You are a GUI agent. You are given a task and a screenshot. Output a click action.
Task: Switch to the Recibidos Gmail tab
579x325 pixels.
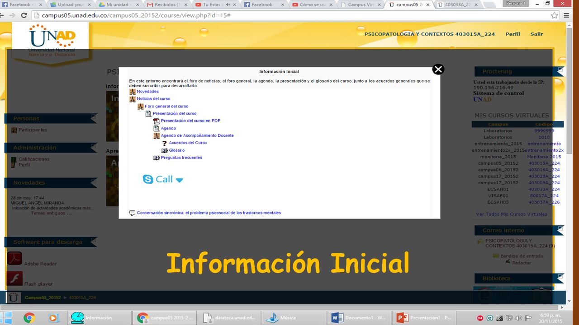click(x=166, y=5)
